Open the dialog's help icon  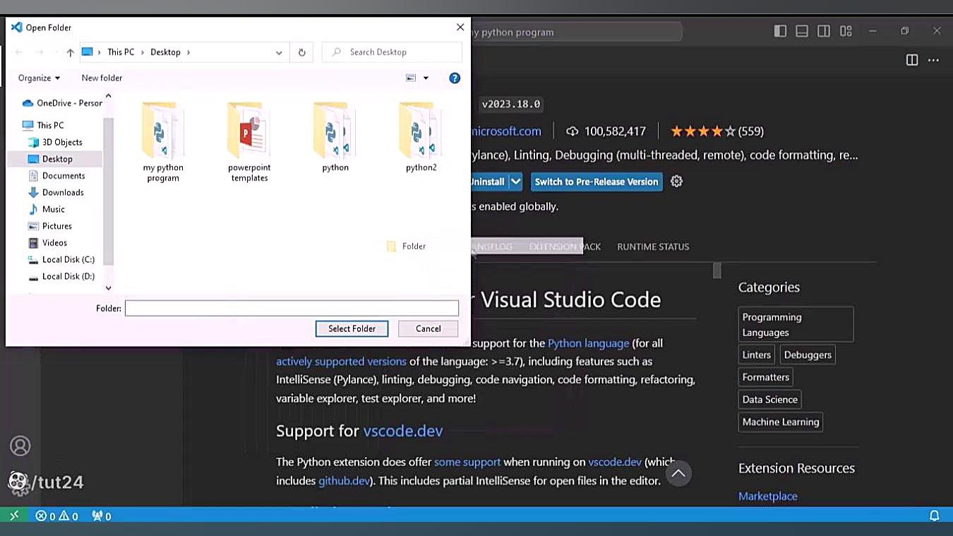coord(455,78)
